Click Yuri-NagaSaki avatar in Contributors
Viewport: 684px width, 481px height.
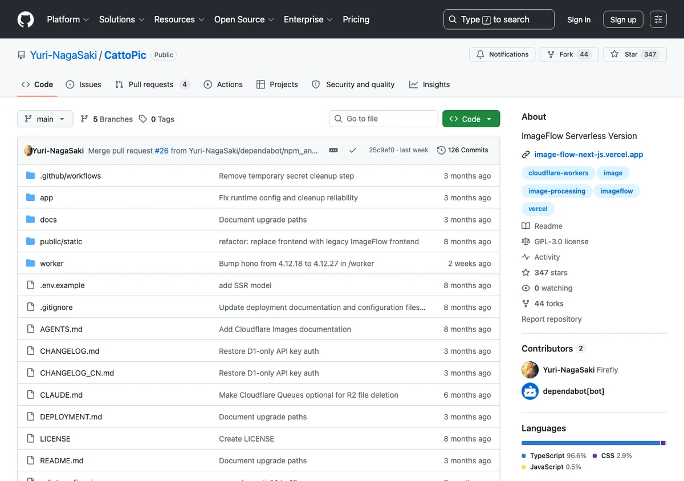point(530,370)
